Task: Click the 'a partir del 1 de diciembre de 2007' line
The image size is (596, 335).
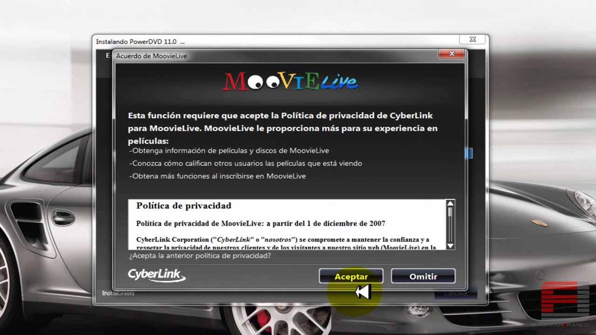Action: (261, 223)
